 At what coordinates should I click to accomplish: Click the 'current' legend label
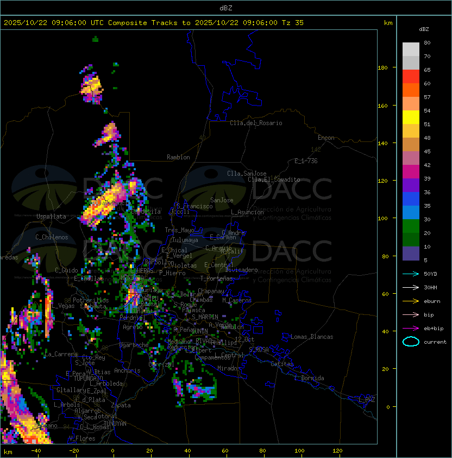coord(435,342)
